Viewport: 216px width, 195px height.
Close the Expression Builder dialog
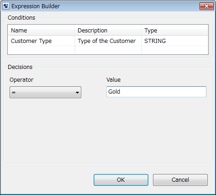[x=206, y=6]
